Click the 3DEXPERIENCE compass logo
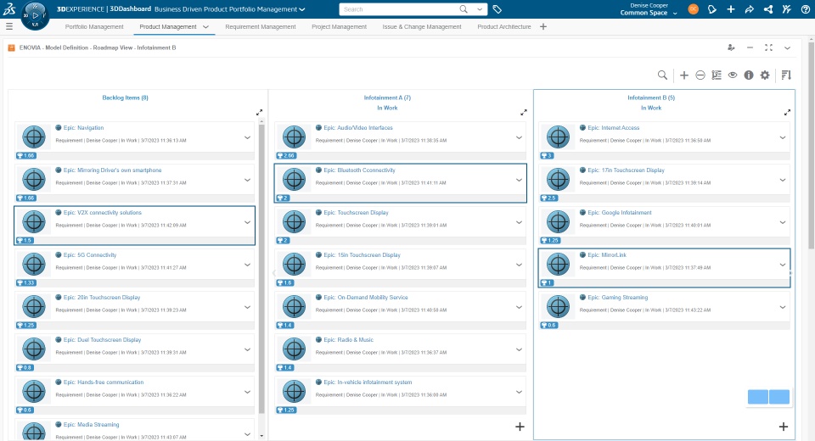 35,15
